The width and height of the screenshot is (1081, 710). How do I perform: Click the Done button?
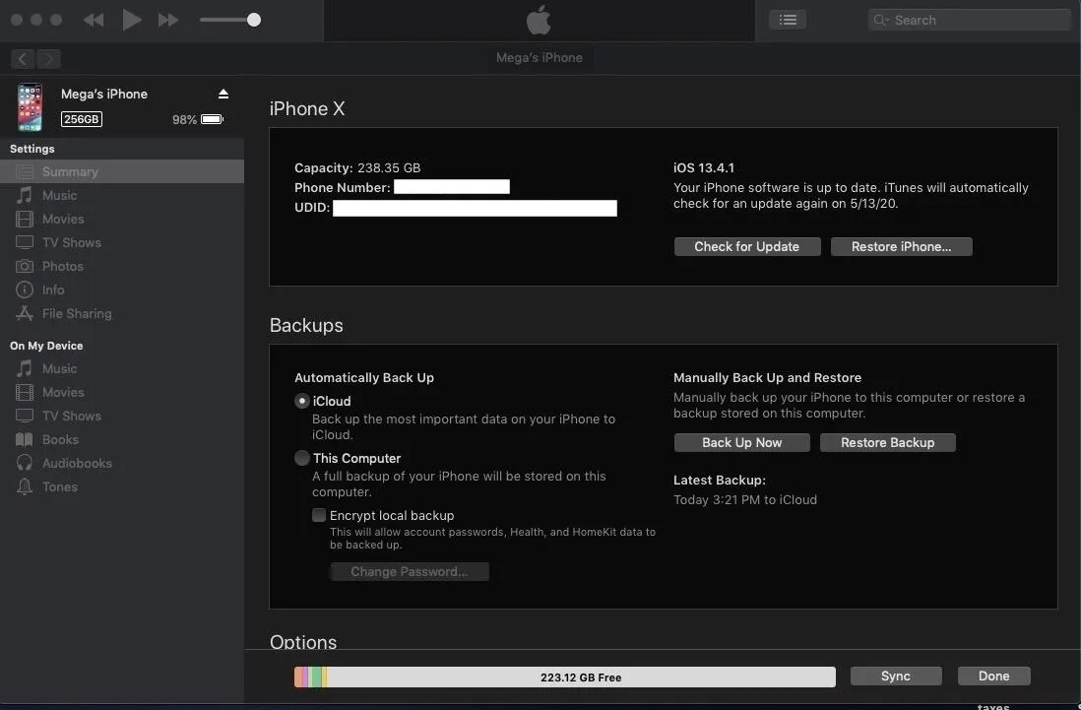tap(993, 677)
